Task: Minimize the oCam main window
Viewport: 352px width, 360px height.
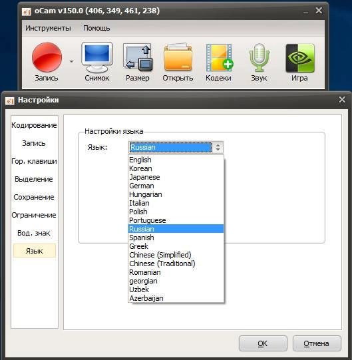Action: click(305, 13)
